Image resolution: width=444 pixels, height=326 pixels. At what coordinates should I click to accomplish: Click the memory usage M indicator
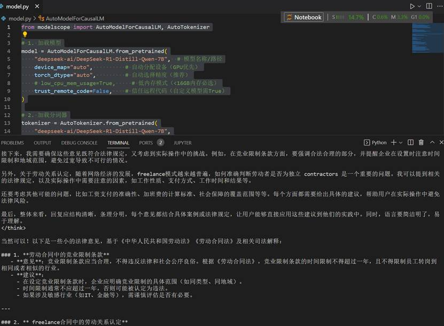pyautogui.click(x=399, y=17)
